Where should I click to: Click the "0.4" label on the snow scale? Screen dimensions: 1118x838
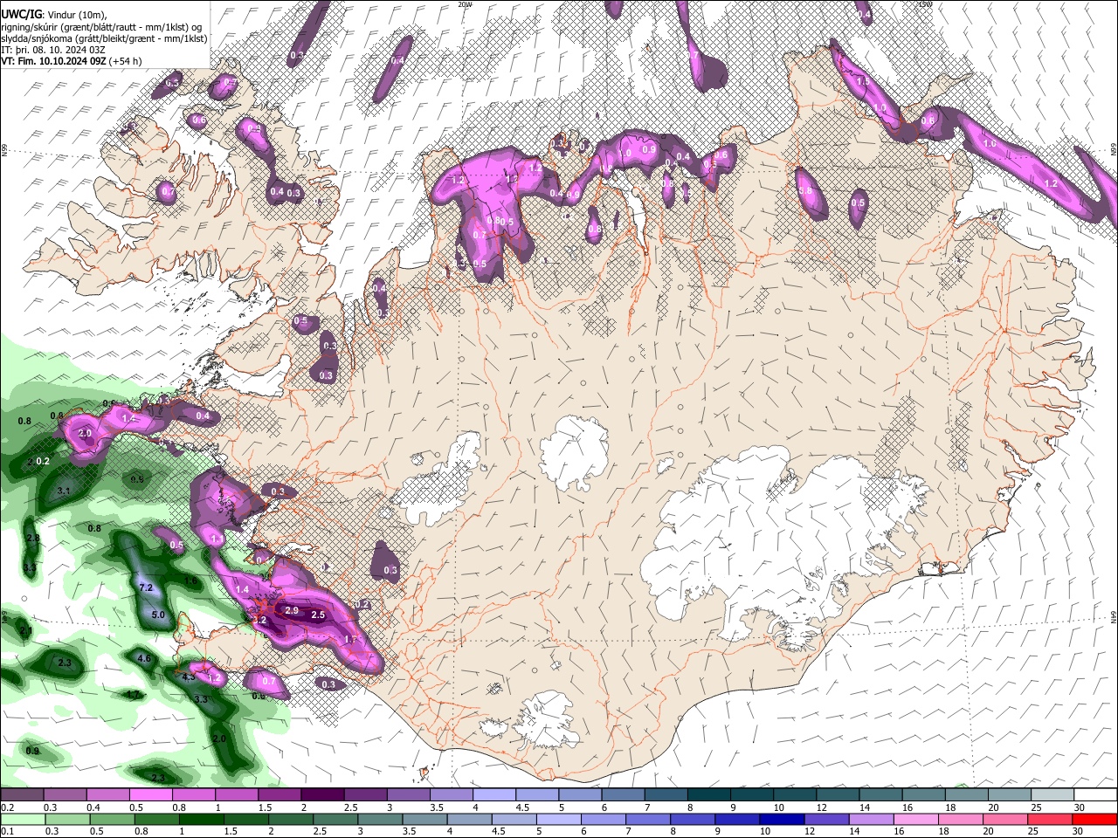pos(93,807)
